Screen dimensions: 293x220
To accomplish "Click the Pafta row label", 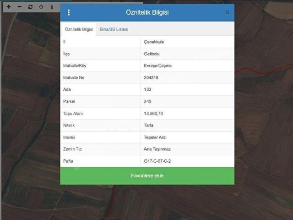I will coord(68,161).
